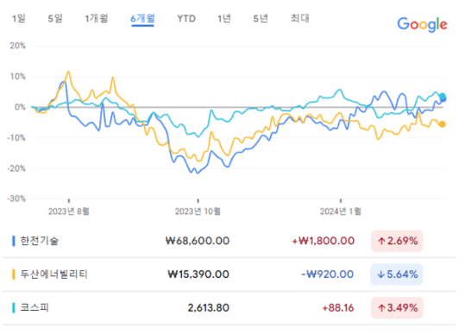Click the orange endpoint dot on chart
This screenshot has width=465, height=334.
[443, 124]
